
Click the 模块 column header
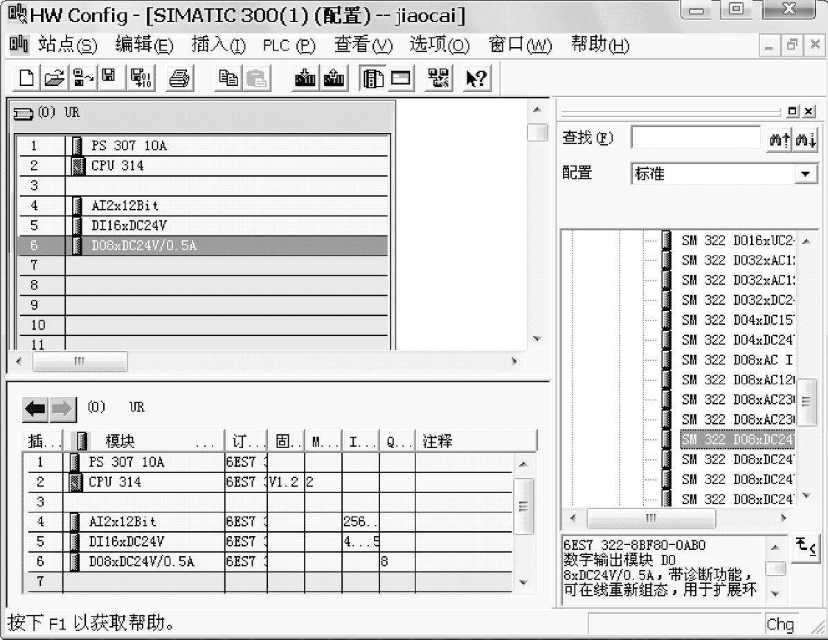point(144,441)
